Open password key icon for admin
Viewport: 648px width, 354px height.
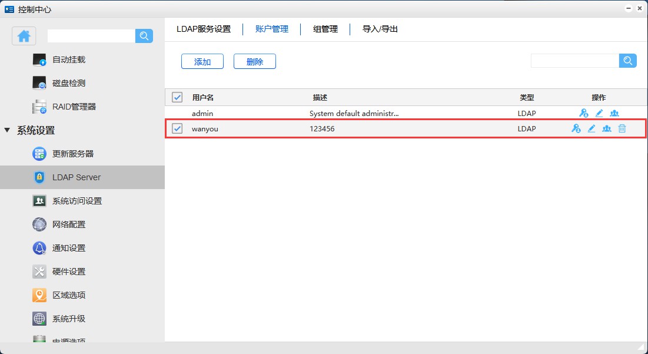pos(583,113)
